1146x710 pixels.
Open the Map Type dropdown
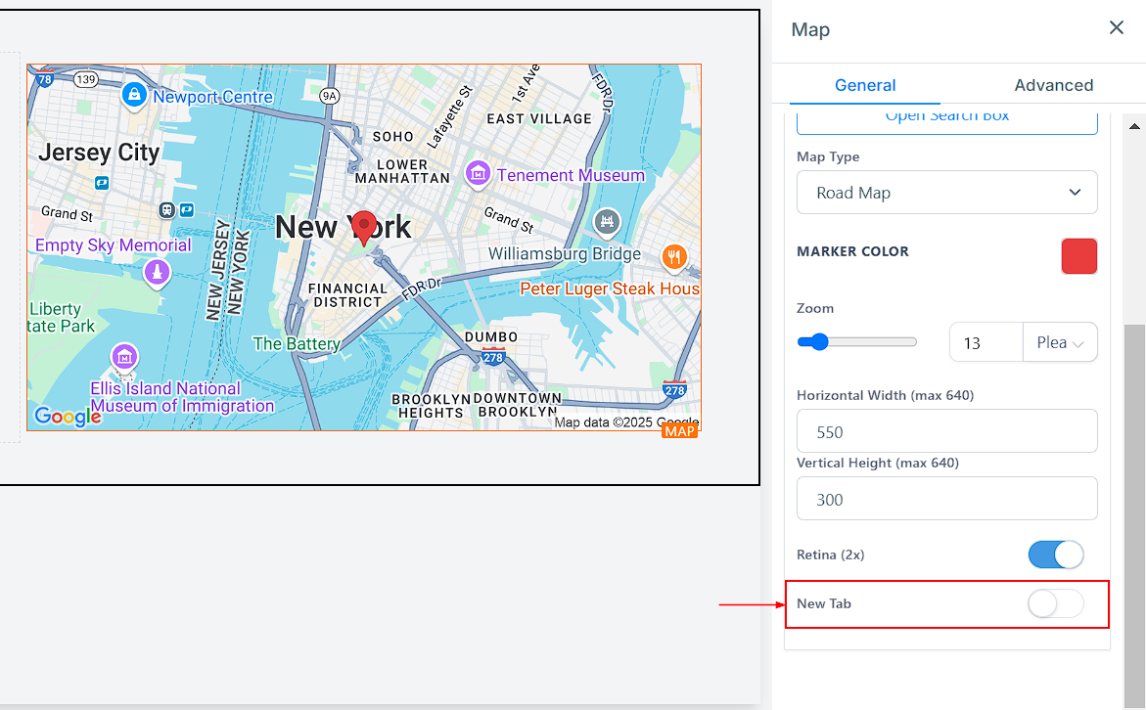[946, 193]
